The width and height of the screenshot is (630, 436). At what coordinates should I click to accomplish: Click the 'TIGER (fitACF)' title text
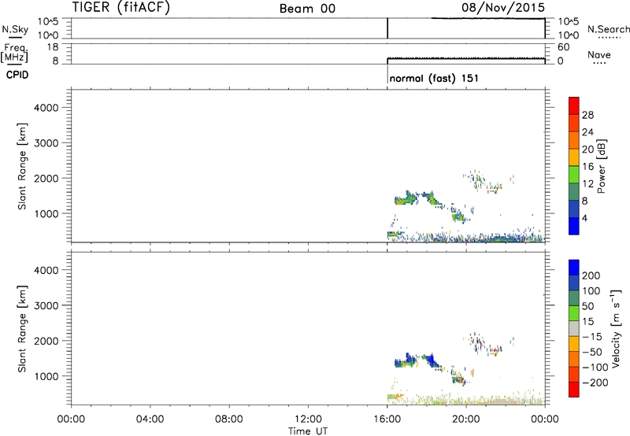coord(121,7)
